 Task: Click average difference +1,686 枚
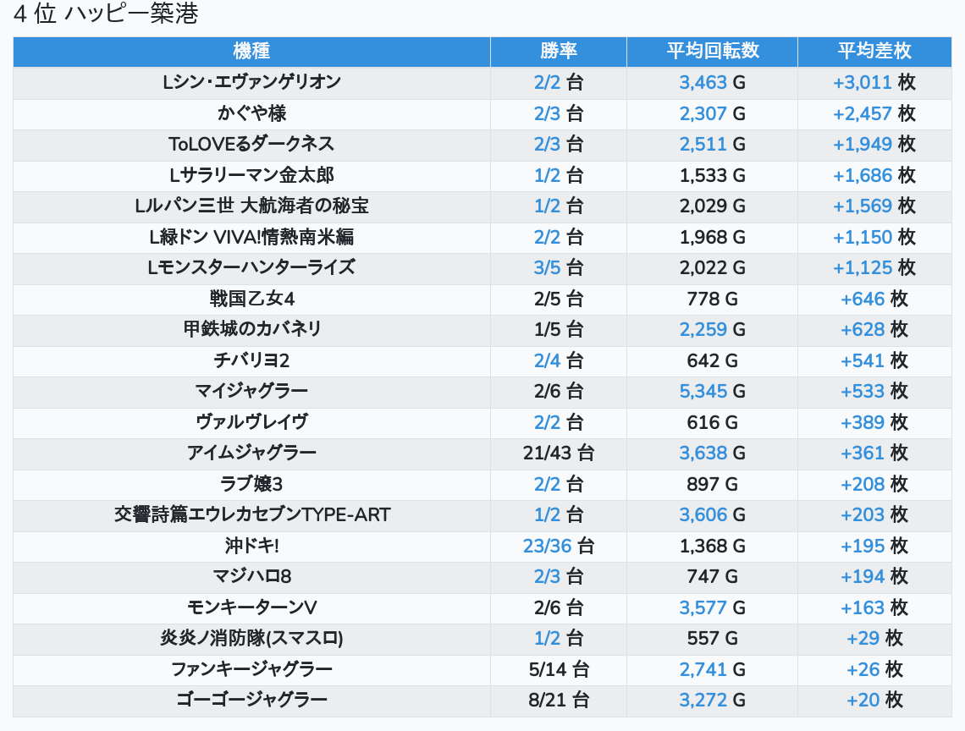pyautogui.click(x=874, y=175)
